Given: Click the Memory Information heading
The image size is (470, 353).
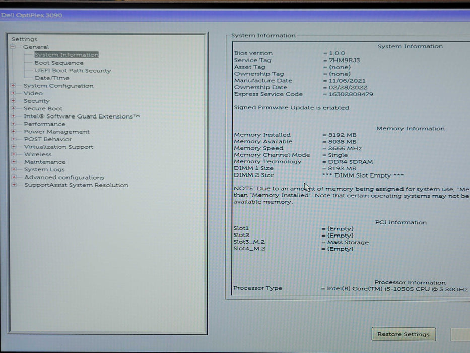Looking at the screenshot, I should click(411, 129).
